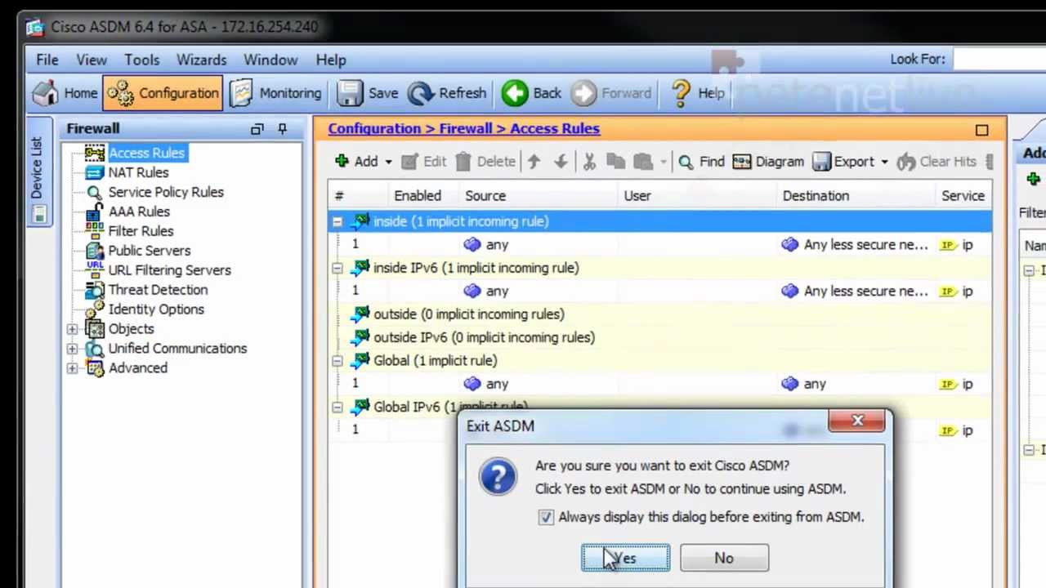The height and width of the screenshot is (588, 1046).
Task: Open the Tools menu
Action: [142, 60]
